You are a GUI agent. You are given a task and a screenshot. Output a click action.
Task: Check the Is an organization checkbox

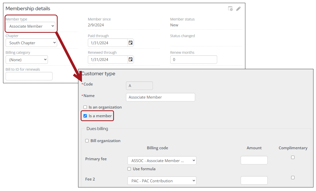point(85,107)
